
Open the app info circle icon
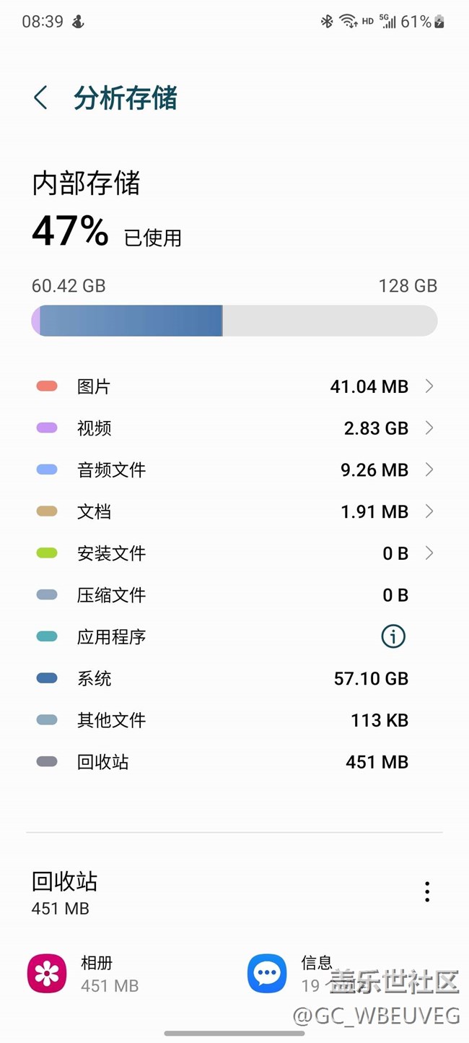tap(393, 636)
